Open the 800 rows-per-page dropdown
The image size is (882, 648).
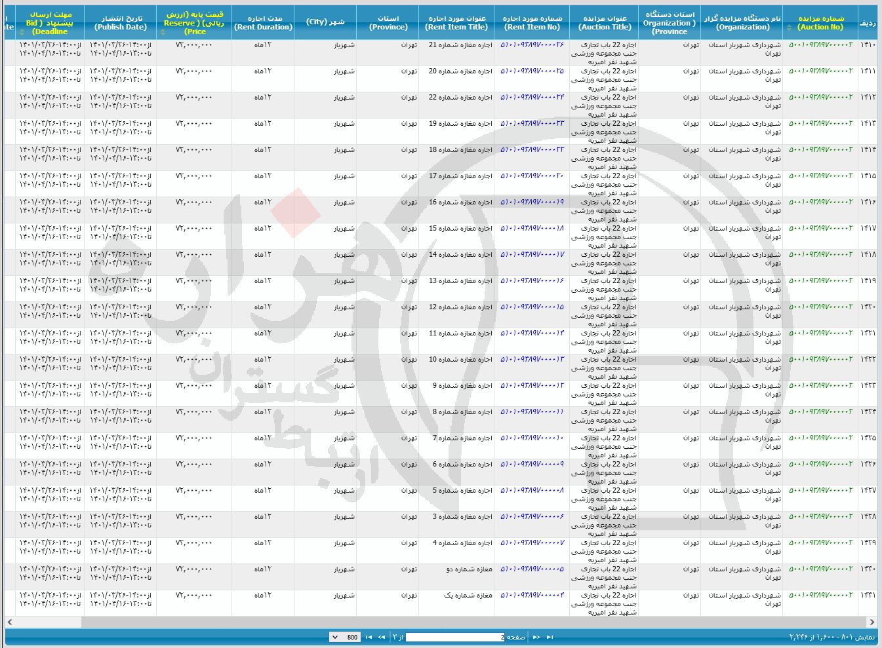click(x=344, y=637)
